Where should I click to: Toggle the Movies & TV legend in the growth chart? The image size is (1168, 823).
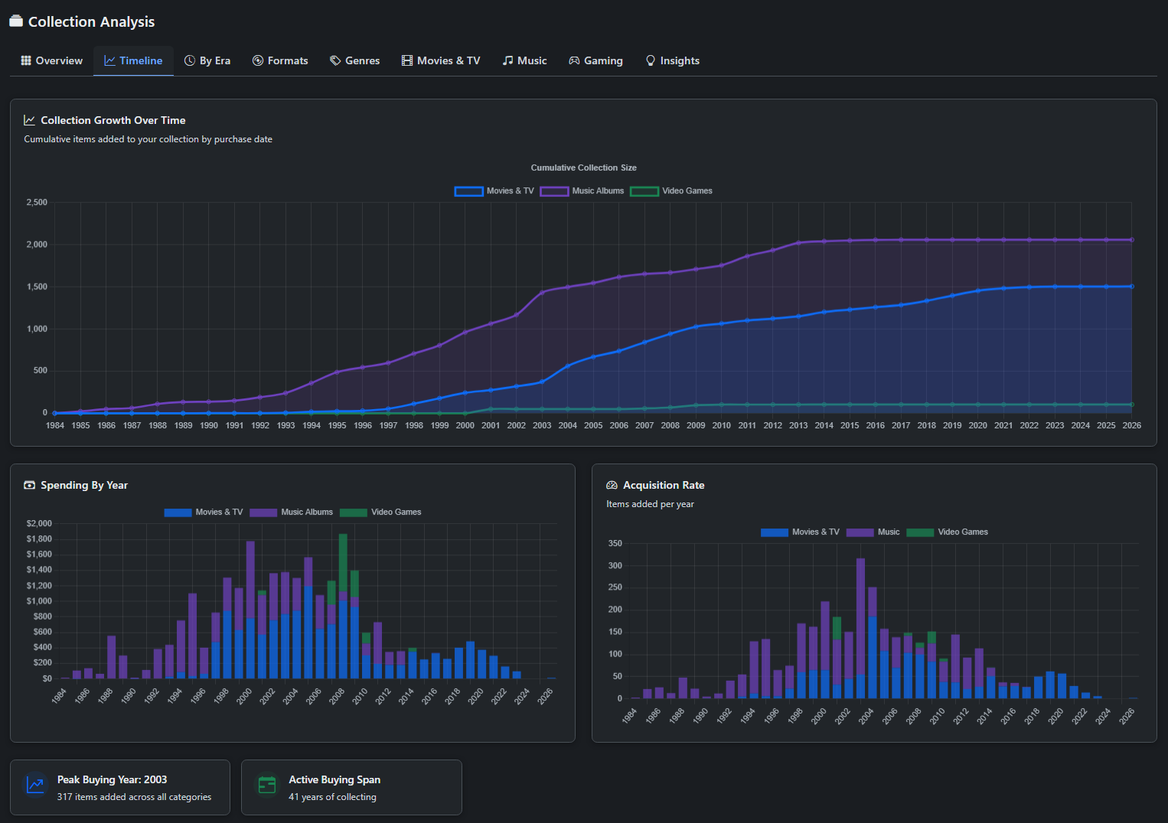(494, 190)
